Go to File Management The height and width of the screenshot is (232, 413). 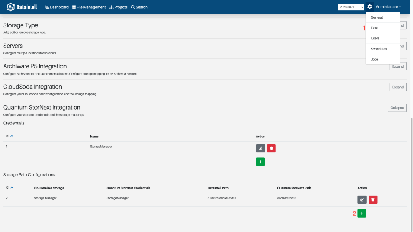[89, 7]
